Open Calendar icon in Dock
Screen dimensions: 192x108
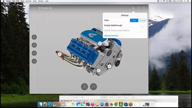coord(64,104)
